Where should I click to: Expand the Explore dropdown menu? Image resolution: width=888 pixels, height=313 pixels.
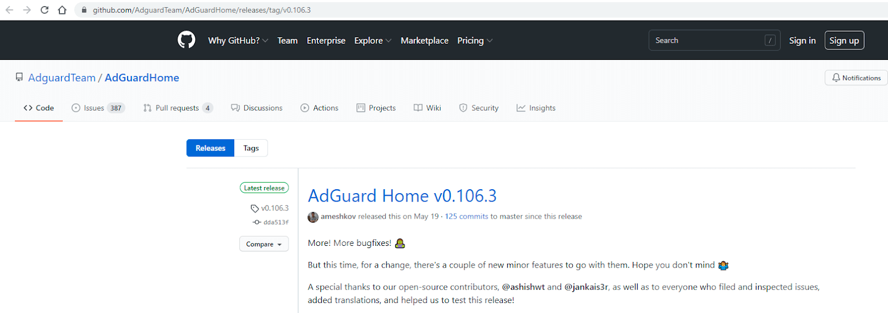pos(373,41)
